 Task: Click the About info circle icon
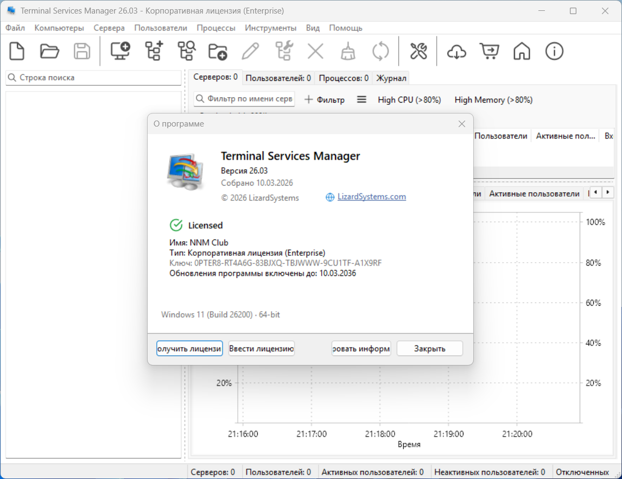click(x=554, y=51)
